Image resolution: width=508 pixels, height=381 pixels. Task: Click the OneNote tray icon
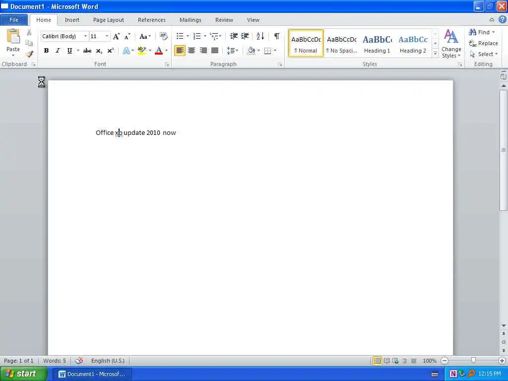coord(453,374)
